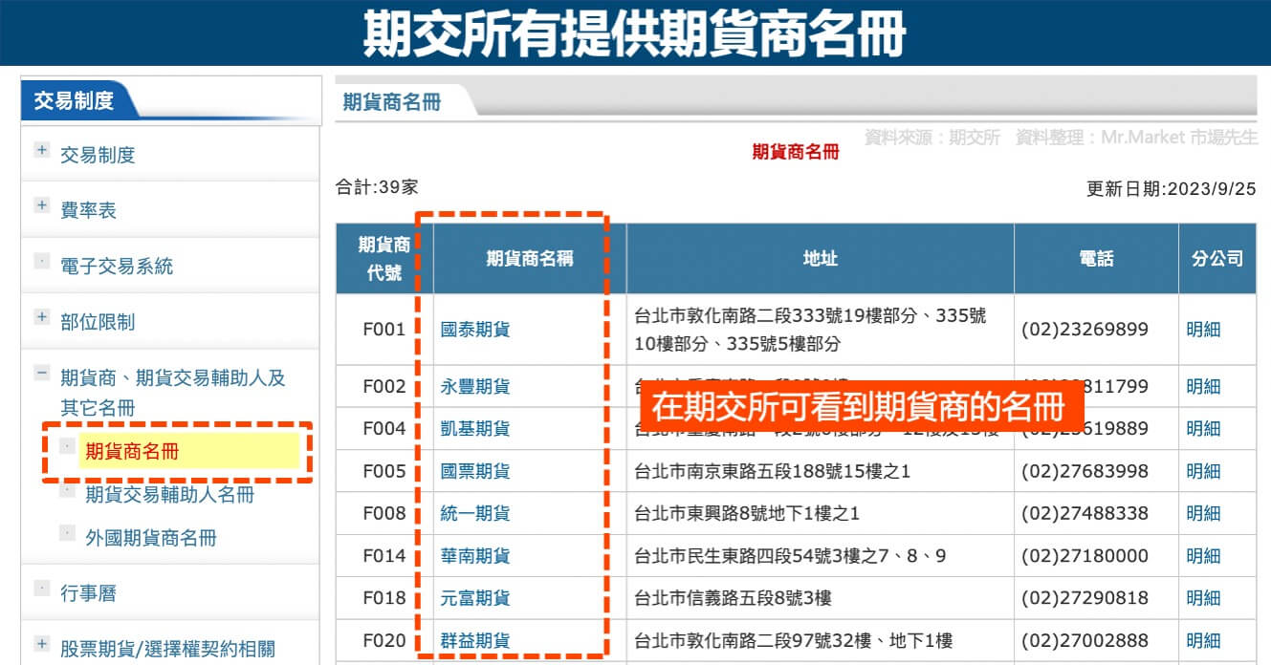Open 國泰期貨 broker link
Viewport: 1271px width, 665px height.
(475, 330)
